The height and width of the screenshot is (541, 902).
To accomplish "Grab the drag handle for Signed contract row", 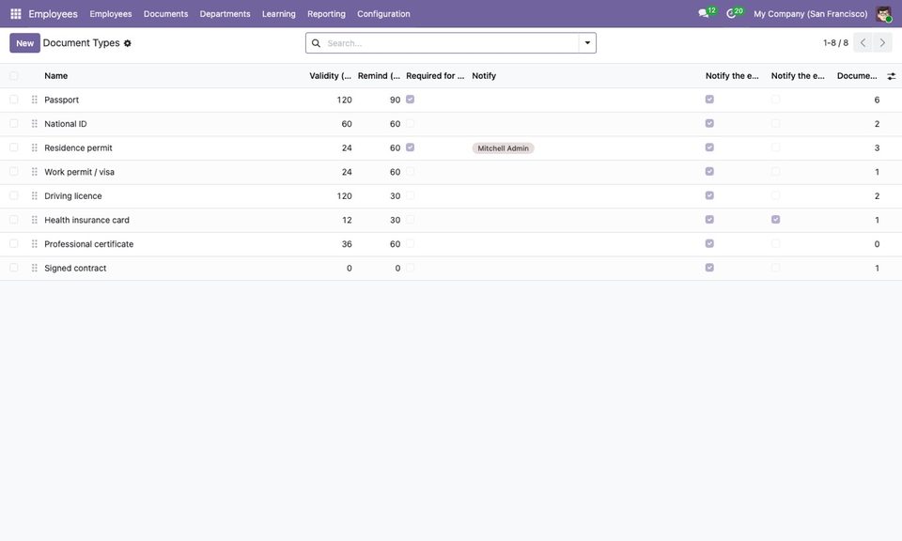I will (x=35, y=268).
